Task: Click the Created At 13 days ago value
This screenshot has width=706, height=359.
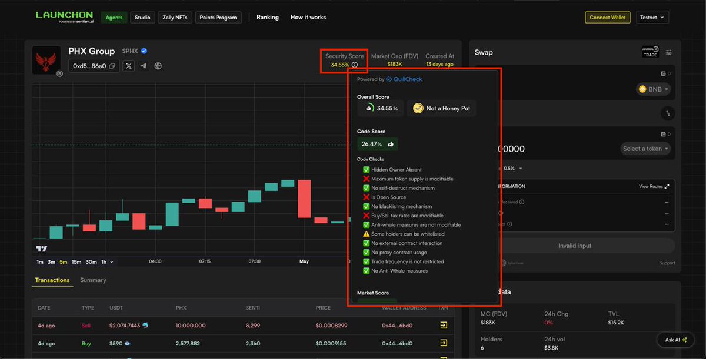Action: click(x=439, y=64)
